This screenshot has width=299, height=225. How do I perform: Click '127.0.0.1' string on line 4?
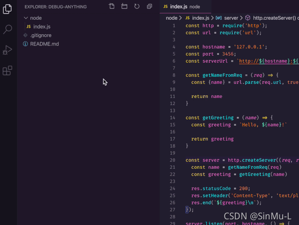(249, 47)
